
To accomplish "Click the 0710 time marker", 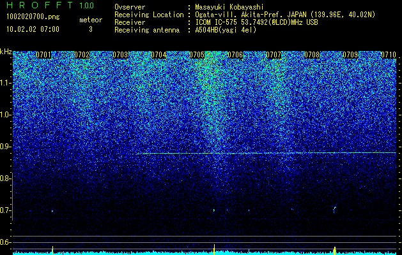I will point(389,55).
